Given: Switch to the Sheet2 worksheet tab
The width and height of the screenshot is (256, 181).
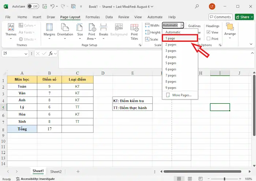Looking at the screenshot, I should point(56,171).
